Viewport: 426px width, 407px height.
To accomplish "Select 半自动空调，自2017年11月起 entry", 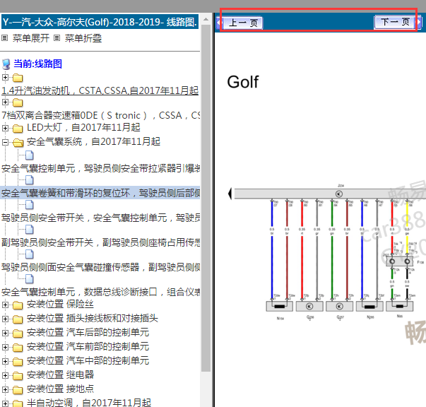I will click(88, 402).
